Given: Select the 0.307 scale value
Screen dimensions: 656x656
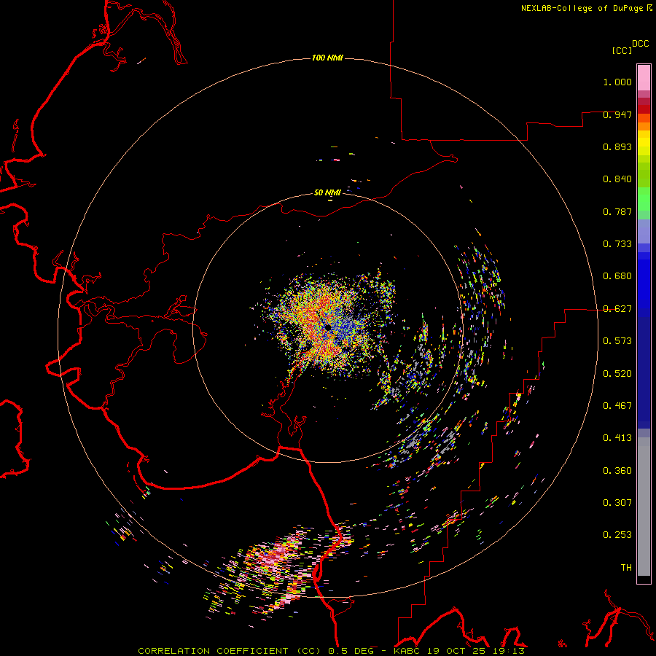Looking at the screenshot, I should click(x=617, y=503).
